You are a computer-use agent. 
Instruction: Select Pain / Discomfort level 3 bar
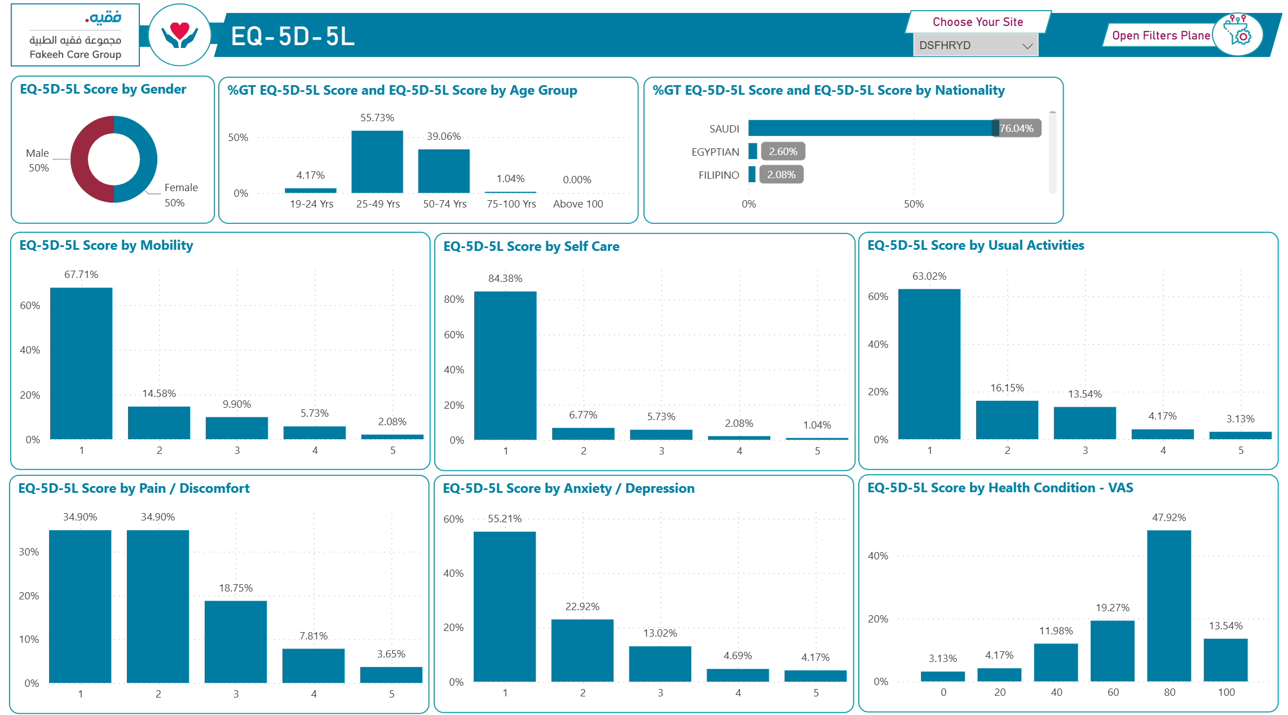coord(236,642)
